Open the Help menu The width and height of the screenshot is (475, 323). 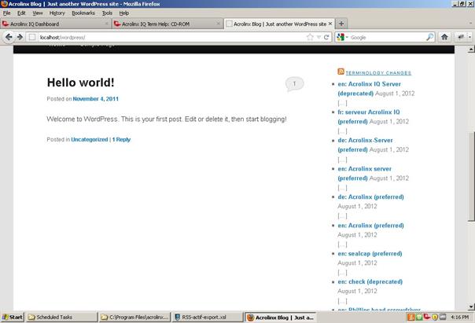[x=124, y=13]
